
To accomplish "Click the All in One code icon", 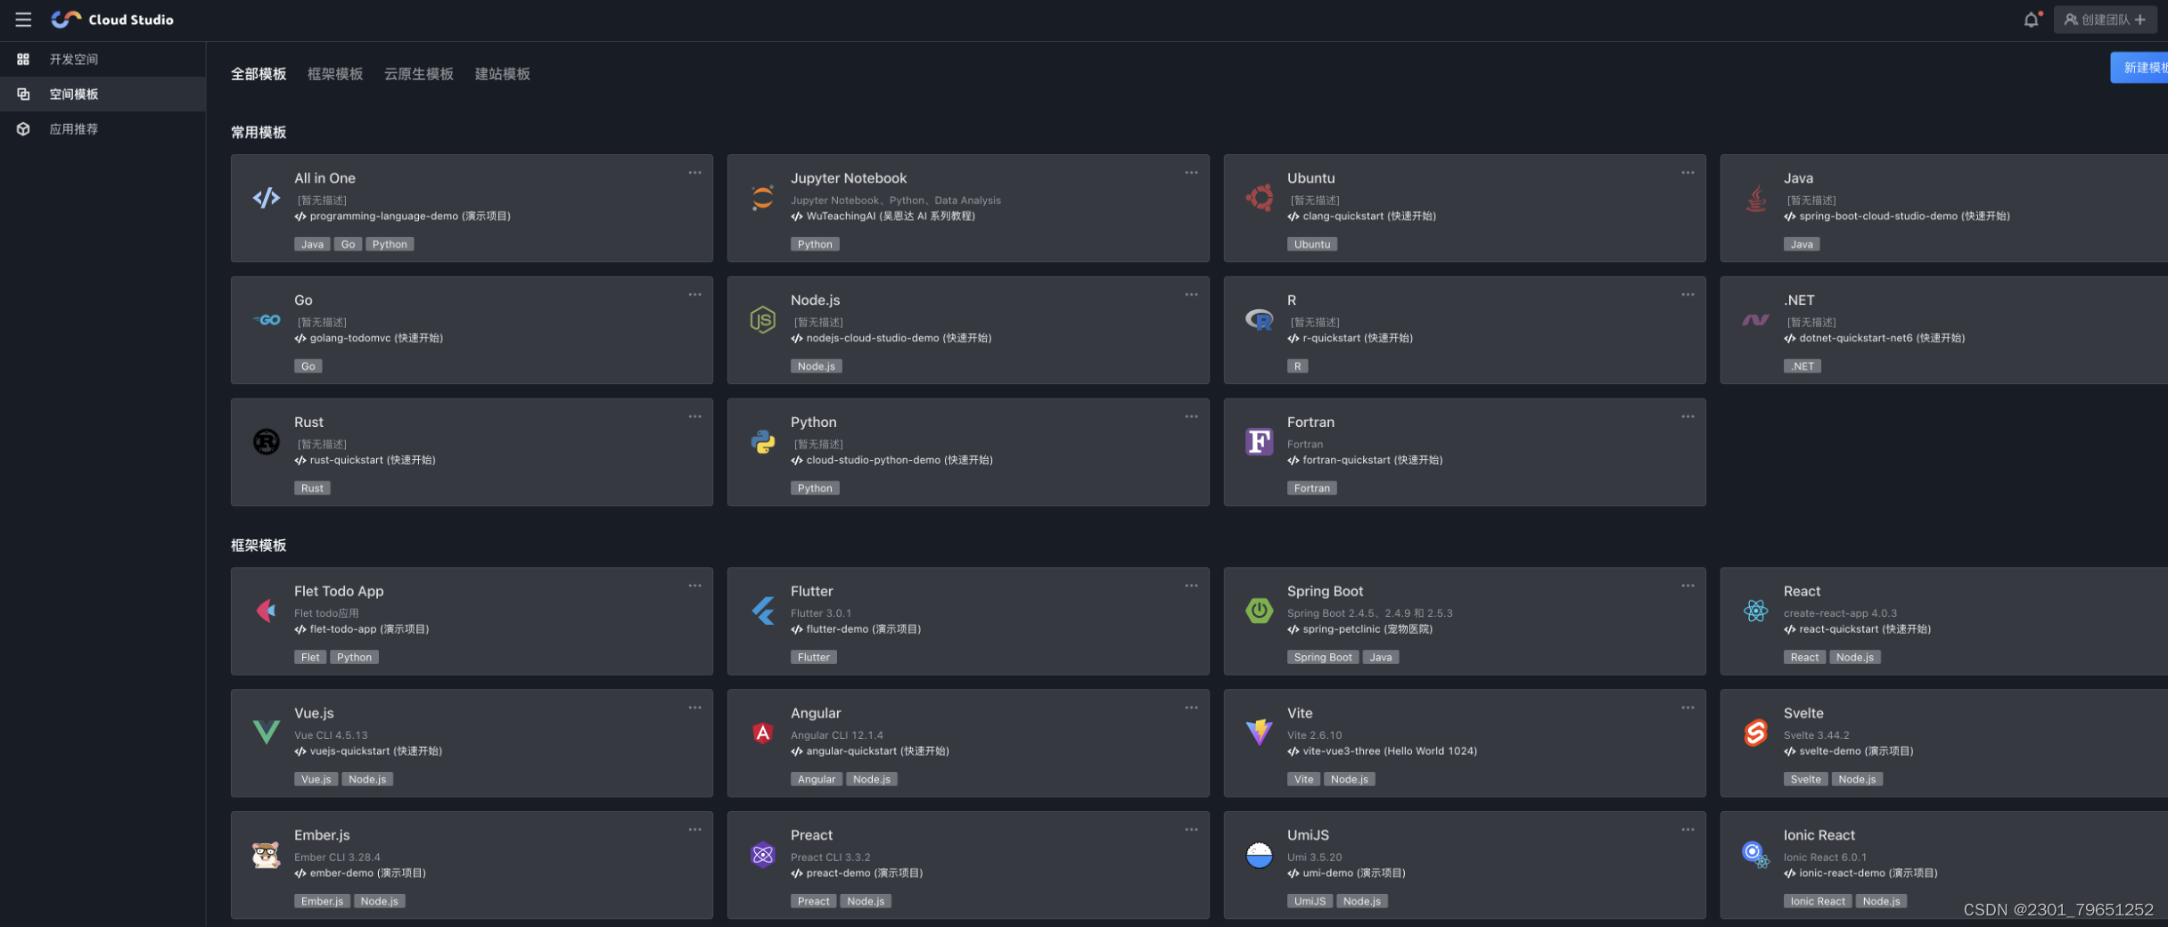I will click(266, 198).
